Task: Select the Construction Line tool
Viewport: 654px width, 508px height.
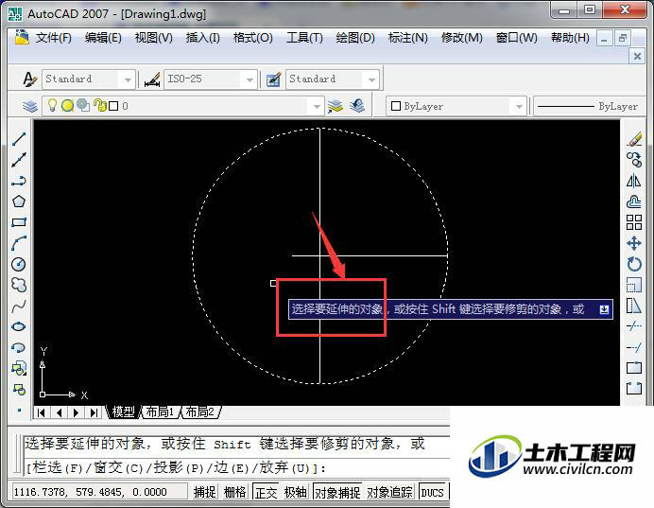Action: tap(19, 160)
